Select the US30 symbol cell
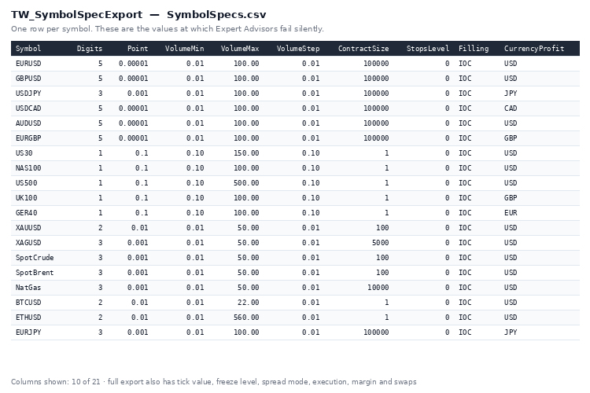Screen dimensions: 590x393 [24, 153]
